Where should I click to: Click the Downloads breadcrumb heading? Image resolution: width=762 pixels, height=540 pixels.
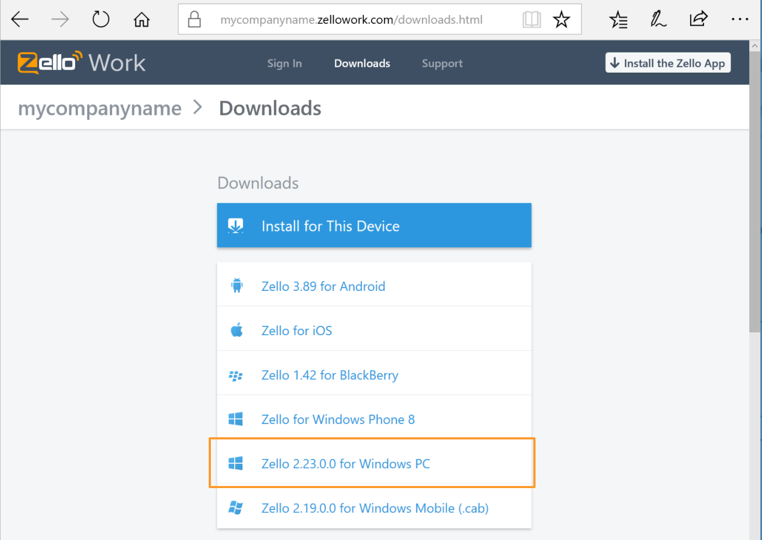[270, 108]
